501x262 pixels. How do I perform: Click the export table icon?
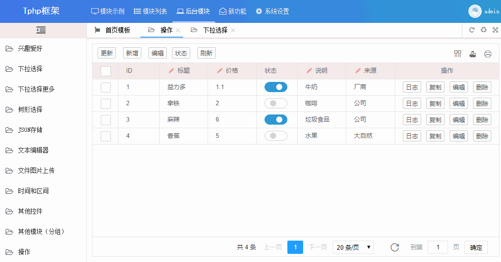coord(473,54)
